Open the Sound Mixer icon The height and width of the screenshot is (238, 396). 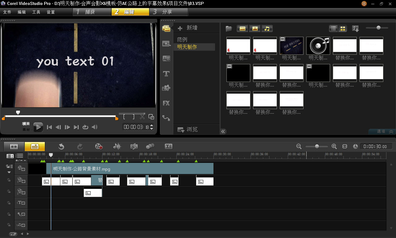(117, 147)
